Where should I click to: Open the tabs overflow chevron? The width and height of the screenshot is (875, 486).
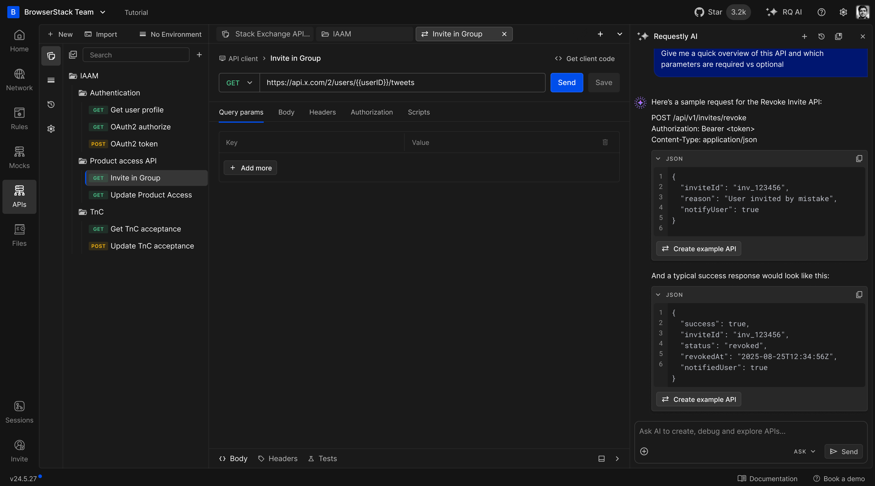click(x=619, y=34)
